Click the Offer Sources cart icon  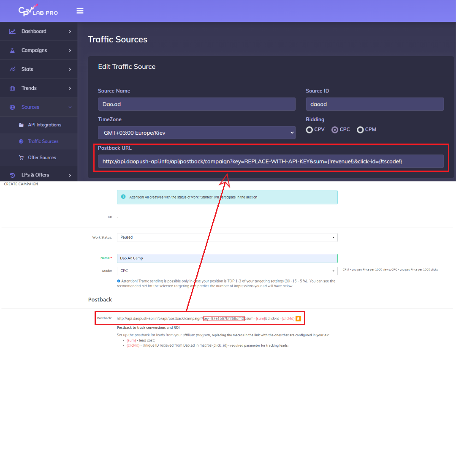(21, 157)
